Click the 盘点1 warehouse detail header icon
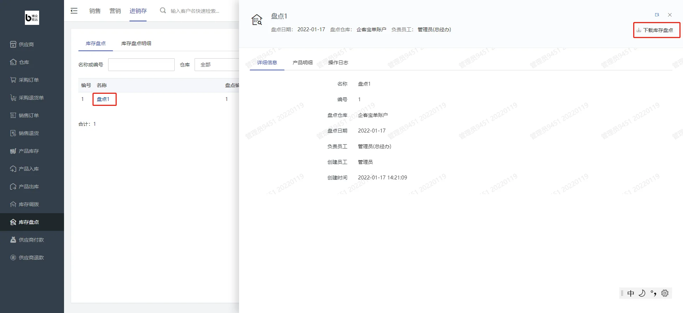This screenshot has height=313, width=683. [x=257, y=20]
